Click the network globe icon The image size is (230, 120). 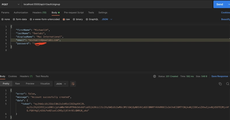click(x=155, y=76)
